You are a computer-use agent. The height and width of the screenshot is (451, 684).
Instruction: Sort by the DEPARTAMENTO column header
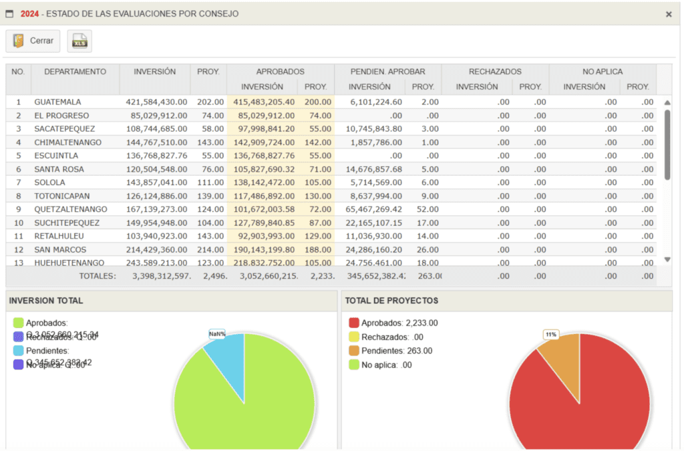[75, 71]
